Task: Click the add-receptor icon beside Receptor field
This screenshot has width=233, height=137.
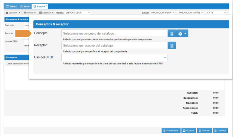Action: [x=172, y=46]
